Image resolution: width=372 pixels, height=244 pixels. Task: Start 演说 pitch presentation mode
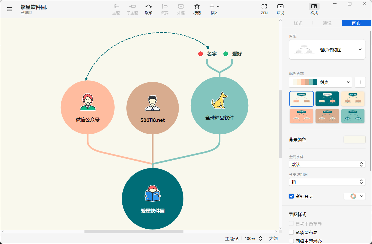pyautogui.click(x=280, y=9)
